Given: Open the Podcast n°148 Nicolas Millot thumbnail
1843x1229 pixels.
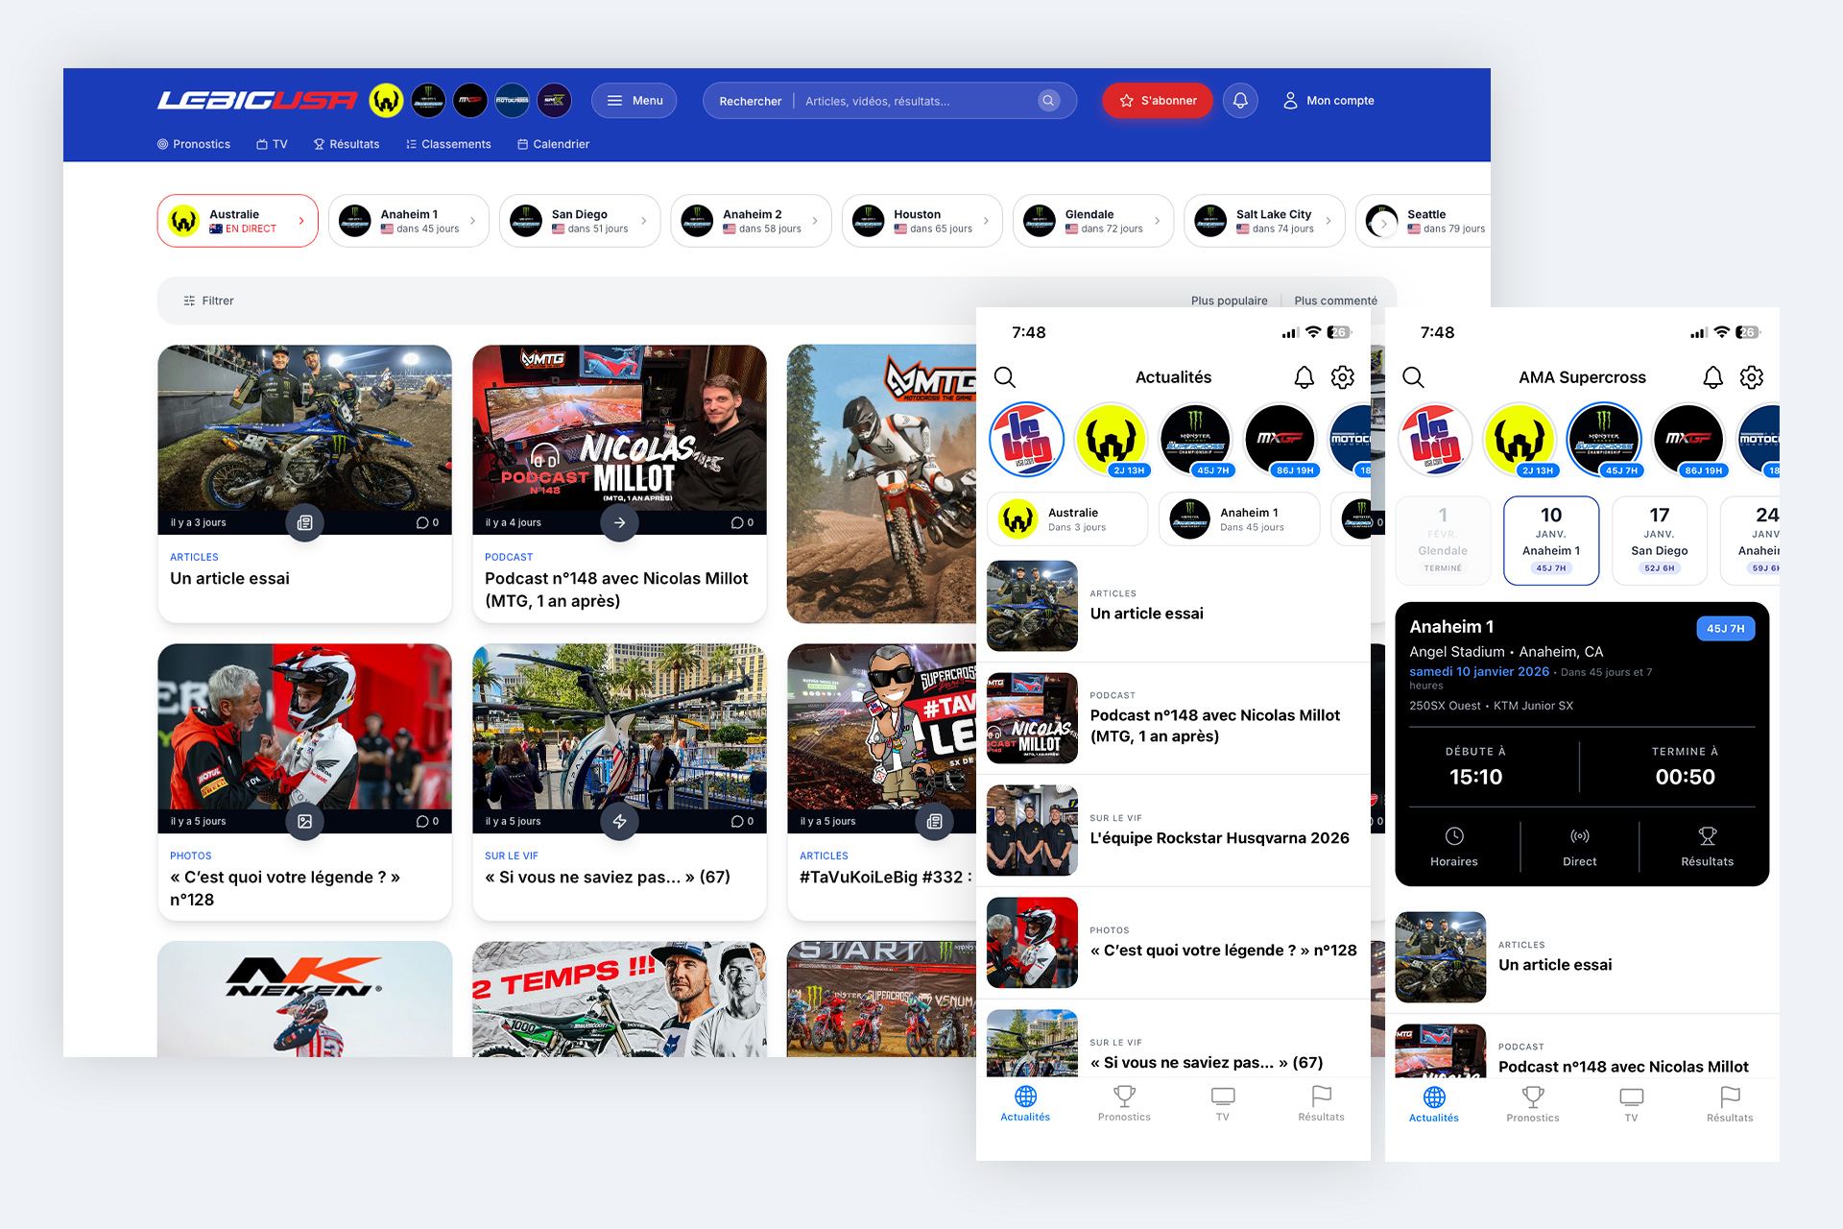Looking at the screenshot, I should click(x=619, y=432).
